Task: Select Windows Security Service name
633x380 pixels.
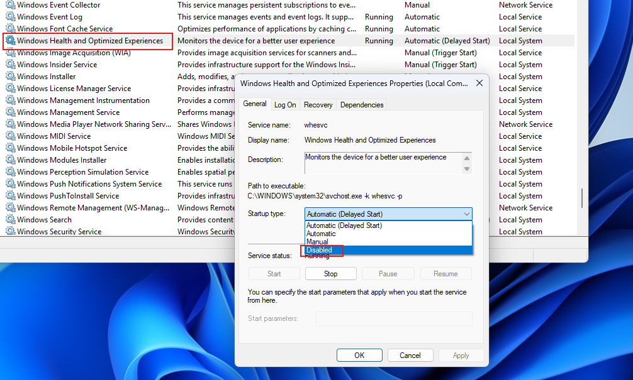Action: point(59,231)
